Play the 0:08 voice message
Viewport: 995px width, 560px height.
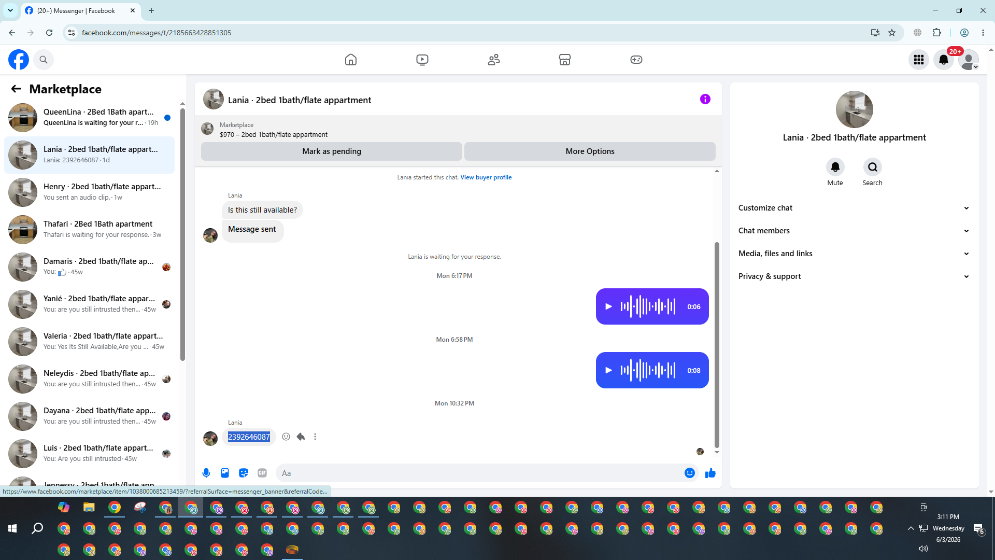tap(608, 370)
